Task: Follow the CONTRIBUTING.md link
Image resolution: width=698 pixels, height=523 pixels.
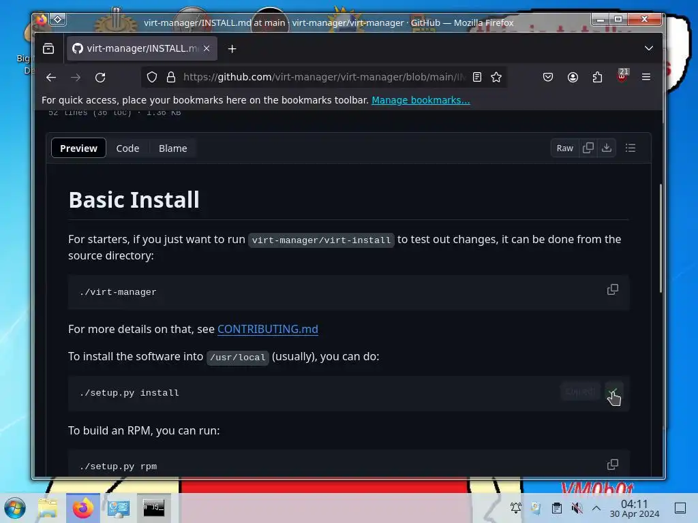Action: (267, 329)
